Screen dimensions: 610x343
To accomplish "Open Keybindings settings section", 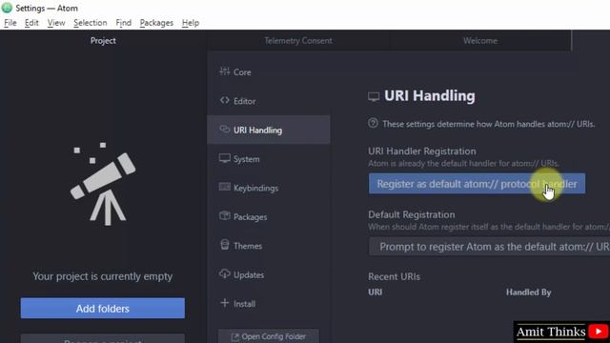I will click(269, 188).
